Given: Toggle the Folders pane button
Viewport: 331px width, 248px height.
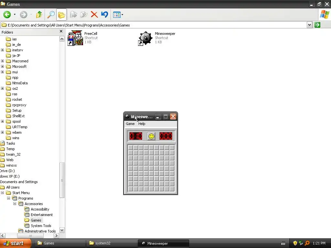Looking at the screenshot, I should click(x=61, y=15).
